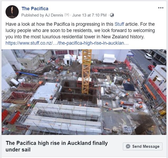Image resolution: width=168 pixels, height=158 pixels.
Task: Open the June 13 at 7:10 PM timestamp
Action: (x=89, y=15)
